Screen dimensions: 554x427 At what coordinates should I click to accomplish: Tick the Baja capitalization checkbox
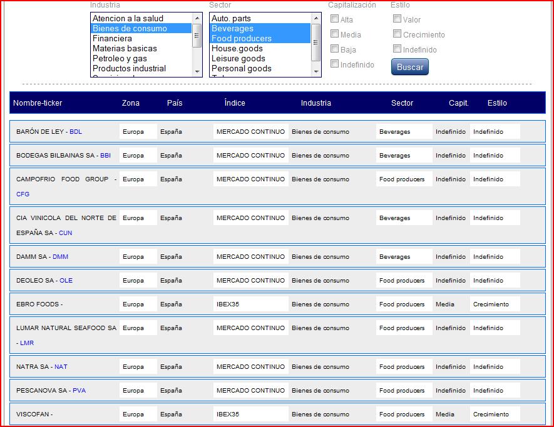click(335, 49)
